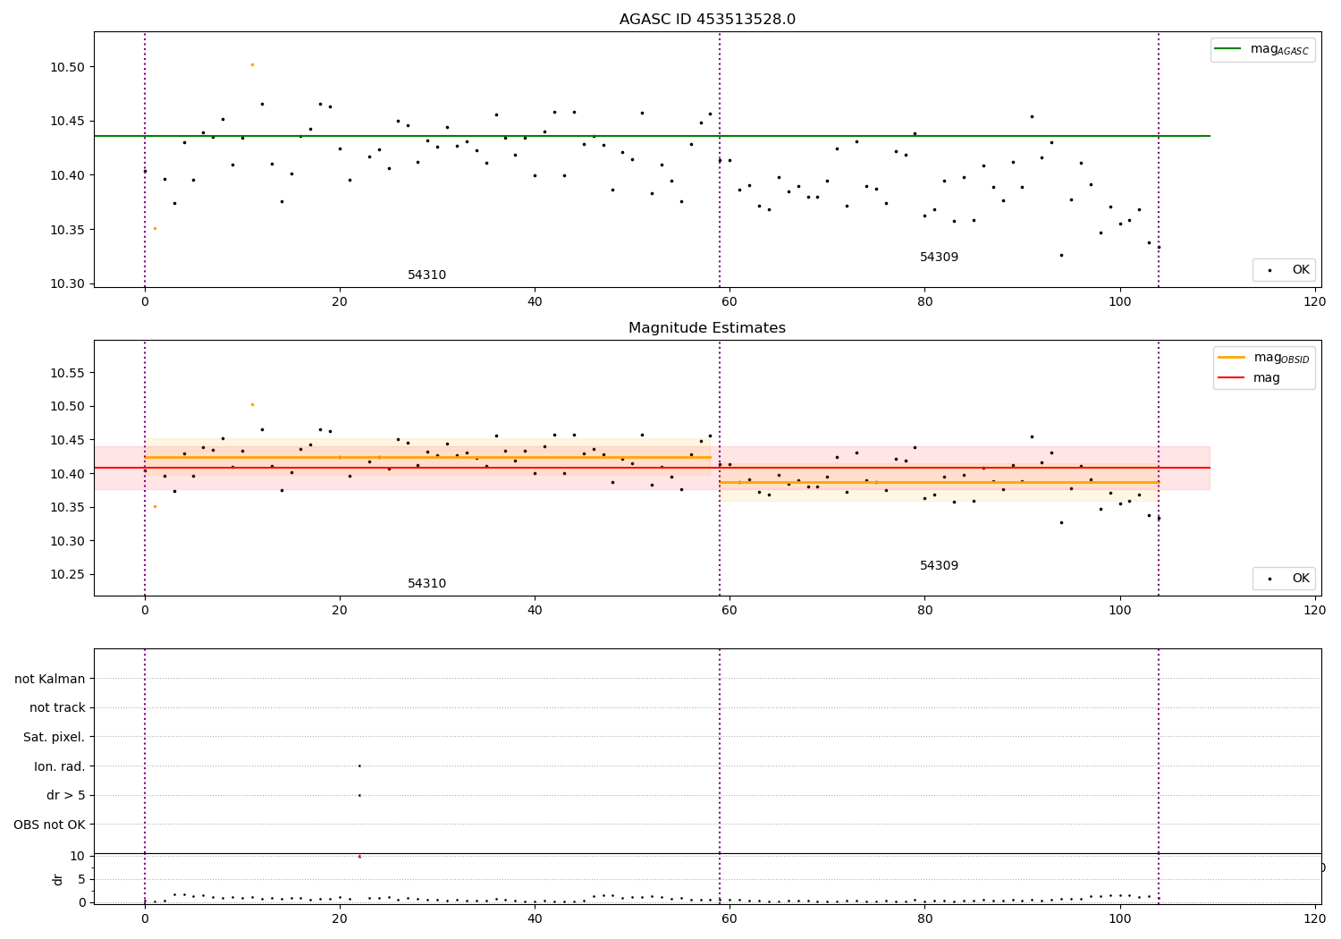Viewport: 1341px width, 939px height.
Task: Click the 10.55 tick label of middle plot
Action: click(x=67, y=373)
